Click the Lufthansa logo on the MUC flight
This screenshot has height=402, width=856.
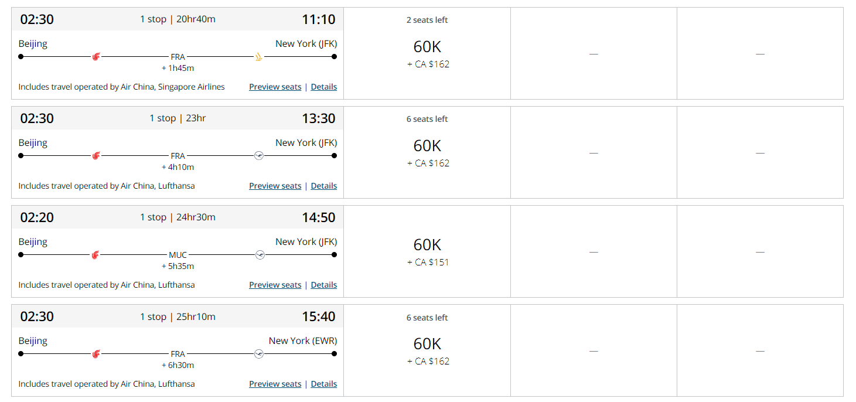point(260,255)
